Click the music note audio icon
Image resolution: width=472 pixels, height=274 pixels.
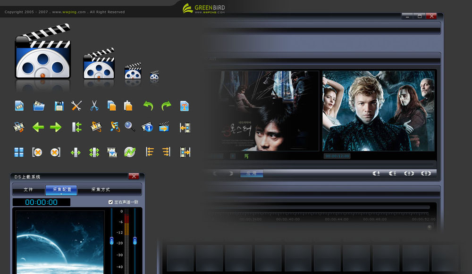(x=115, y=127)
